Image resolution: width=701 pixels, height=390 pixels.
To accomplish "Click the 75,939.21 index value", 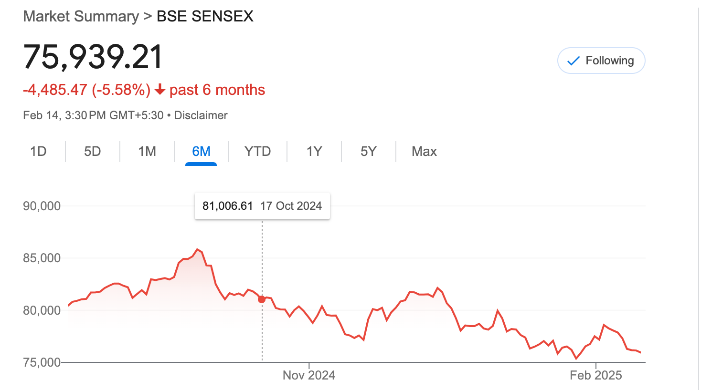I will coord(93,57).
